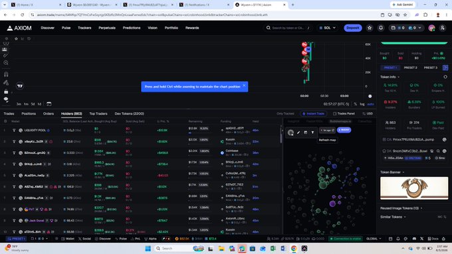Expand the Similar Tokens section
Screen dimensions: 452x254
tap(393, 217)
